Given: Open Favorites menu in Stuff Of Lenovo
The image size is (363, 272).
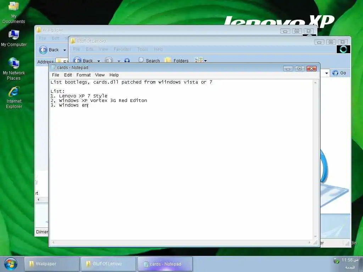Looking at the screenshot, I should click(122, 49).
